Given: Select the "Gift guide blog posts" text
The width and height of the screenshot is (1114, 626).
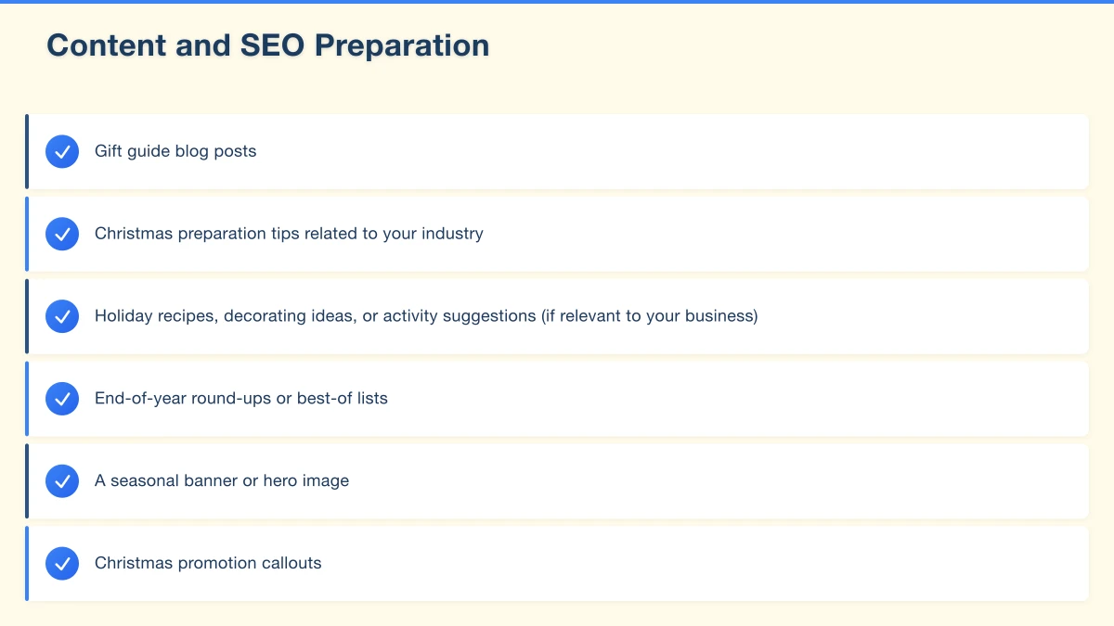Looking at the screenshot, I should (175, 151).
